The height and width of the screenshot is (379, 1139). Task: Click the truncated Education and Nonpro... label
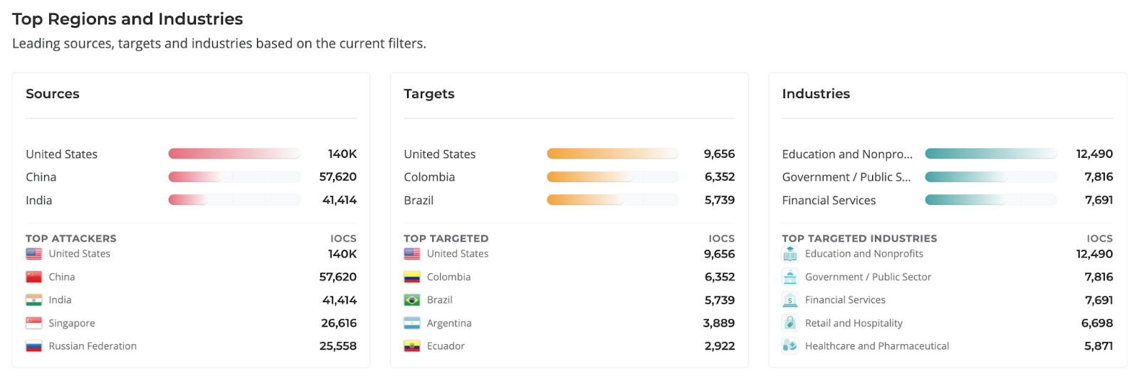tap(847, 154)
